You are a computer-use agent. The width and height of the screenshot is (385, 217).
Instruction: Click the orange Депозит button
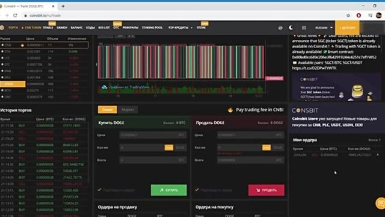pyautogui.click(x=348, y=28)
